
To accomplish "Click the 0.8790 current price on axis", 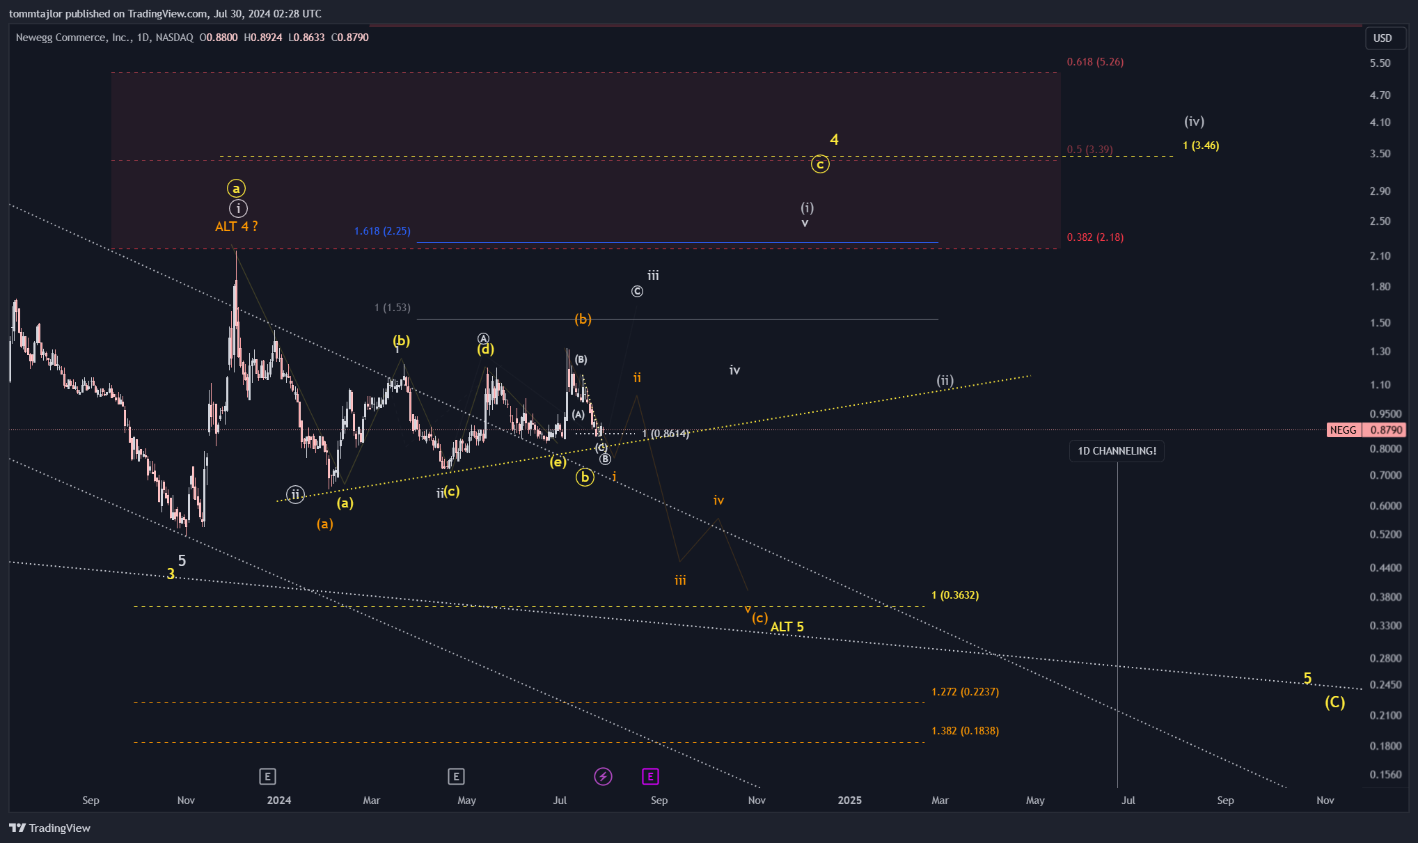I will [x=1386, y=430].
